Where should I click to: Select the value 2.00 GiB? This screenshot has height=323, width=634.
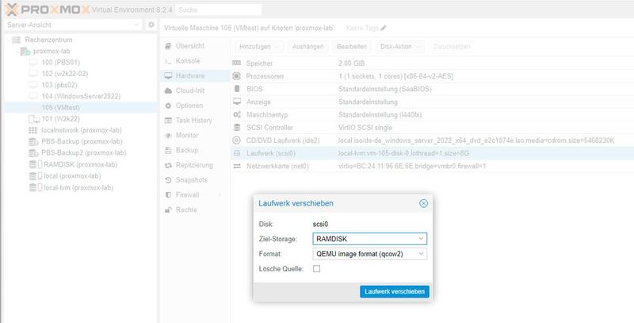point(351,63)
